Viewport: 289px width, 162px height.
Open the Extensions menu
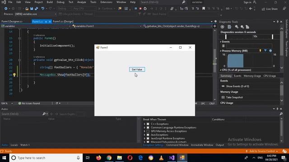pyautogui.click(x=107, y=2)
